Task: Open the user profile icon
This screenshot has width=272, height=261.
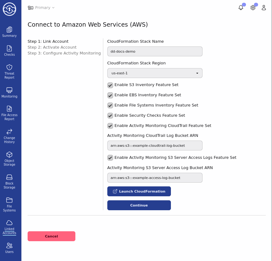Action: coord(264,8)
